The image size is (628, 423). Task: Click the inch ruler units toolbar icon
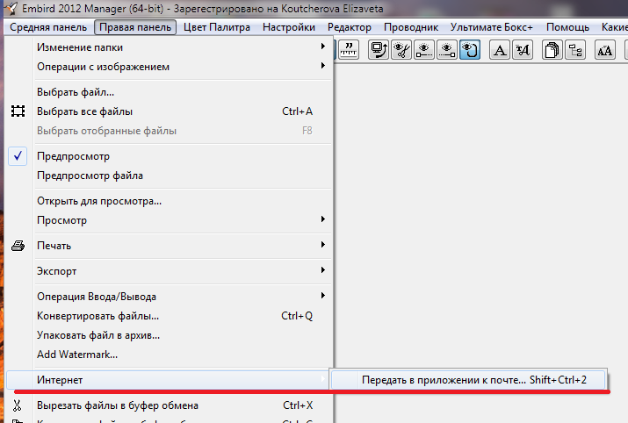pos(349,50)
